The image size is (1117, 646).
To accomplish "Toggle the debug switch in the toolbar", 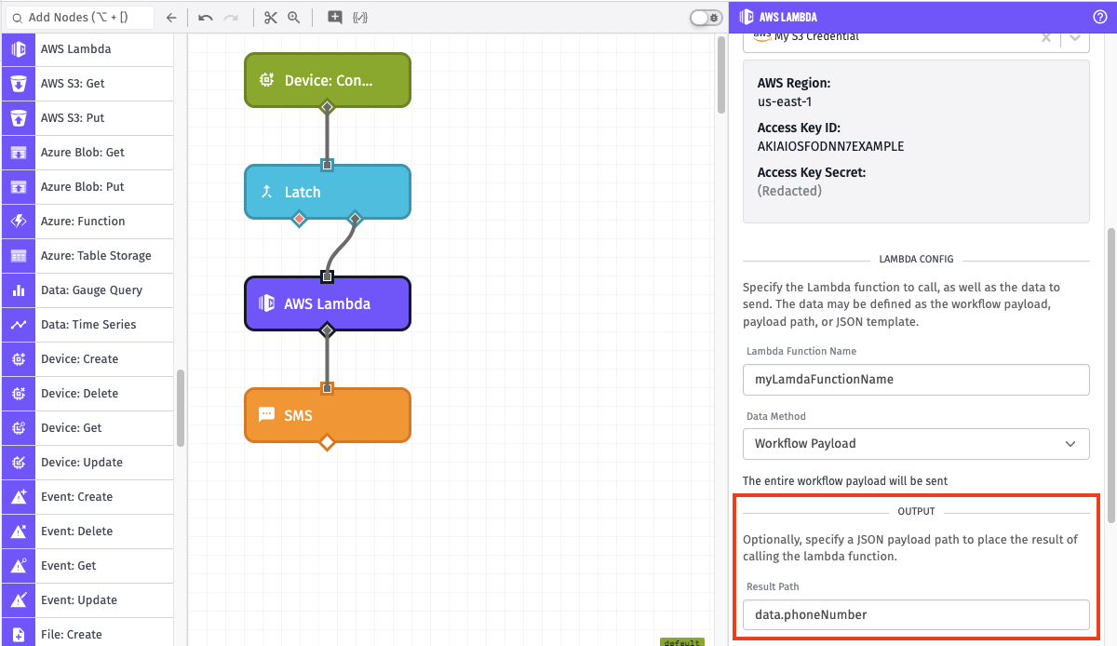I will 706,17.
